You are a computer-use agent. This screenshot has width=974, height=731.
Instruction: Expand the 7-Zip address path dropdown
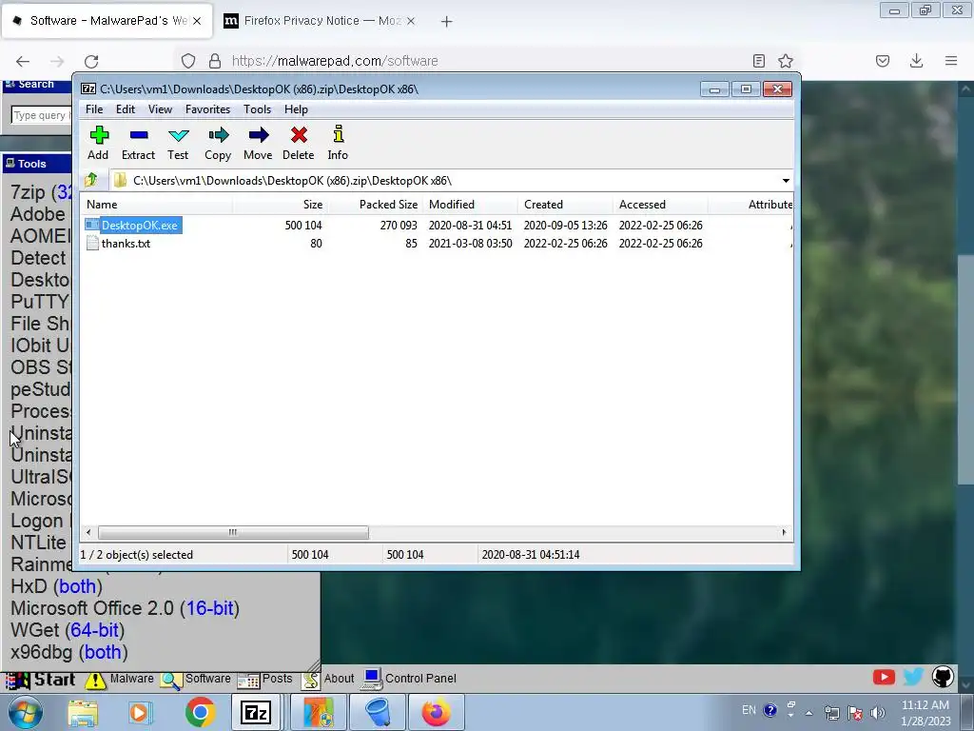coord(786,181)
